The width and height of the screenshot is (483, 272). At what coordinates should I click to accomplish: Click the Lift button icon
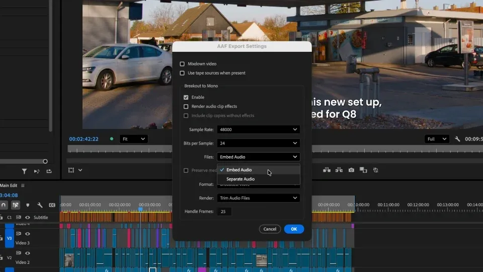(327, 170)
